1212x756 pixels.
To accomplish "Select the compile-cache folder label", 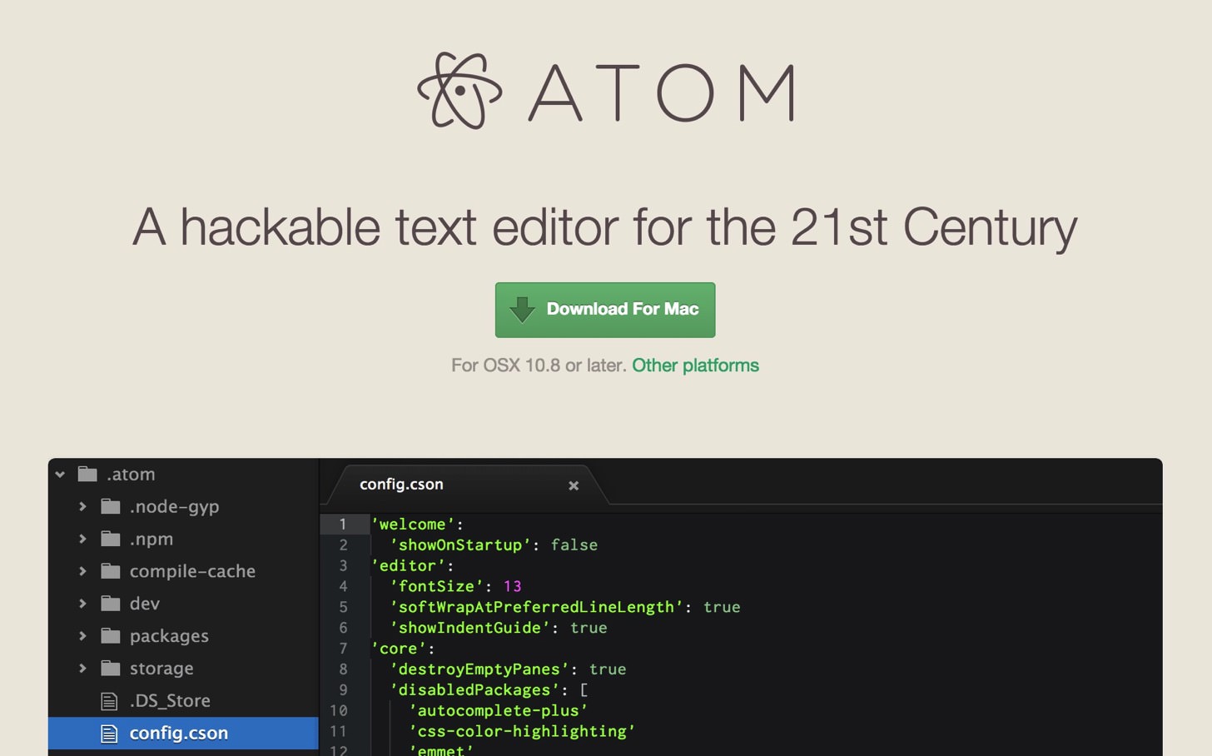I will tap(192, 571).
